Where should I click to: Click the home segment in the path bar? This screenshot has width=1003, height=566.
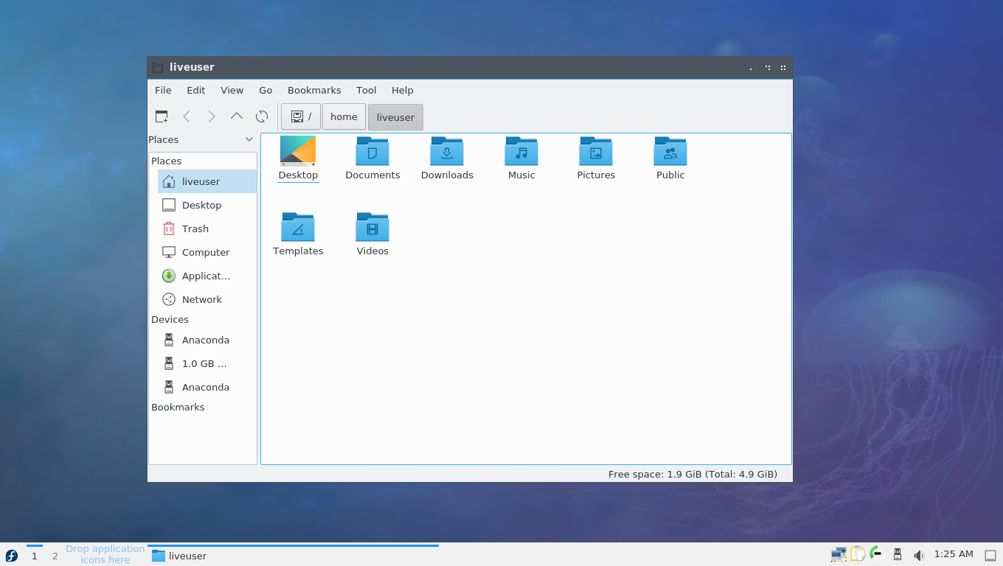click(x=344, y=116)
